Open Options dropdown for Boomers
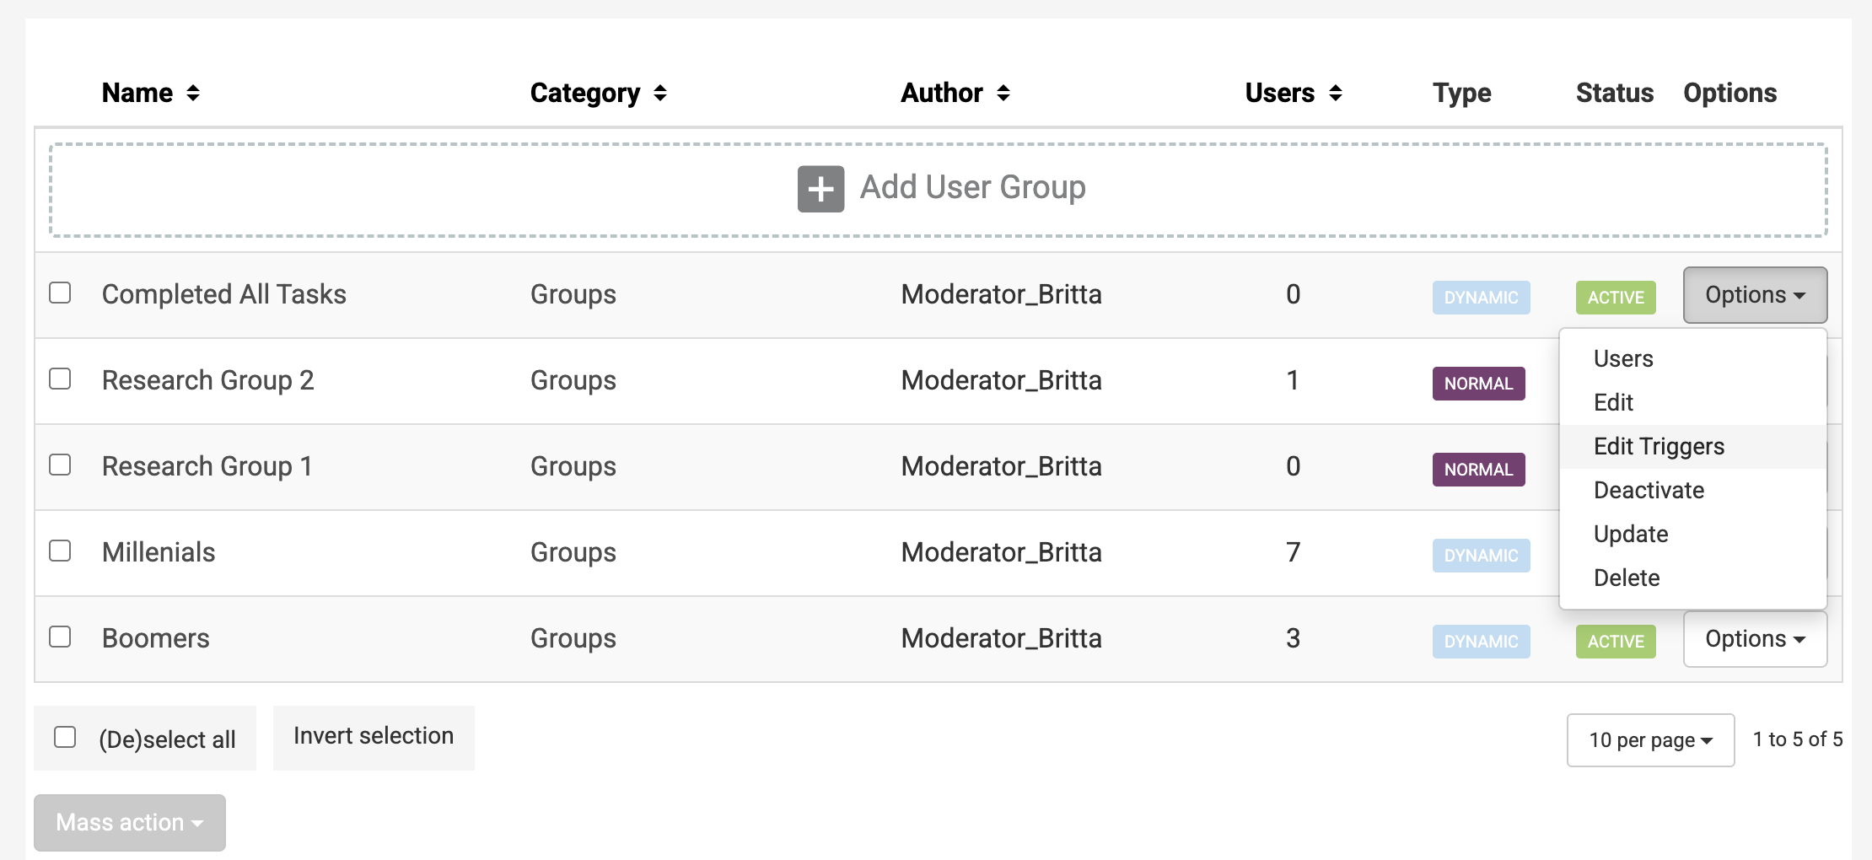The width and height of the screenshot is (1872, 860). tap(1754, 639)
